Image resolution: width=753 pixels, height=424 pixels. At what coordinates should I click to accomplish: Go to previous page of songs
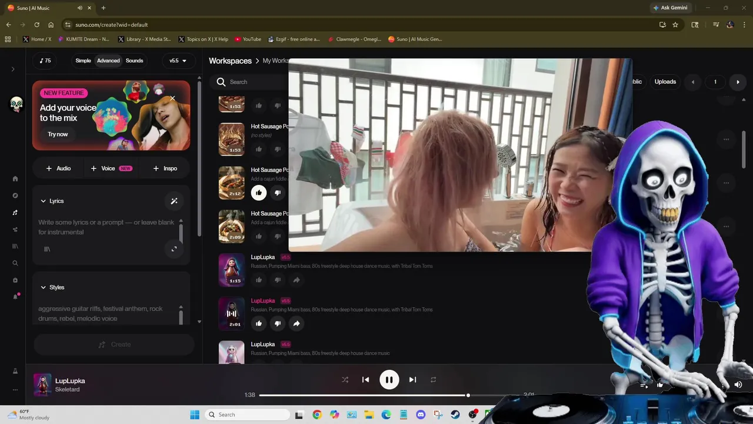pyautogui.click(x=693, y=82)
